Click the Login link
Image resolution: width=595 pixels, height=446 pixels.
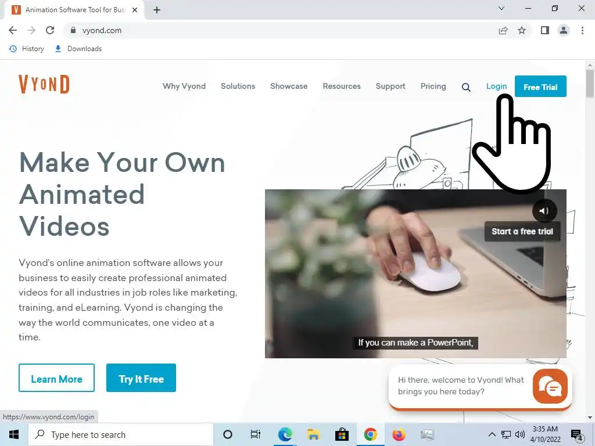click(x=496, y=86)
